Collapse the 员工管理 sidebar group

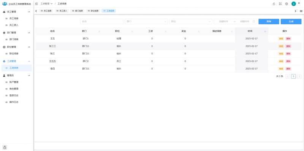click(29, 12)
